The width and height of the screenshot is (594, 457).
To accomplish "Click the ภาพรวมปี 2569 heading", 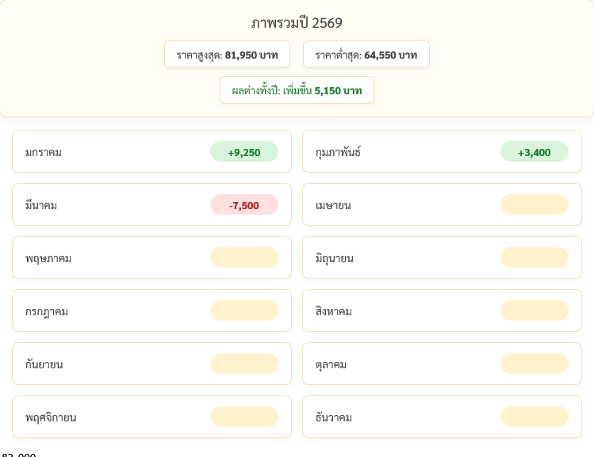I will click(297, 23).
